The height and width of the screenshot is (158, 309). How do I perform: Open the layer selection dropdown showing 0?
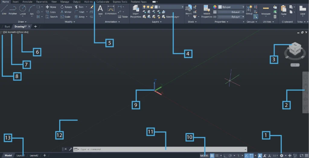[163, 7]
